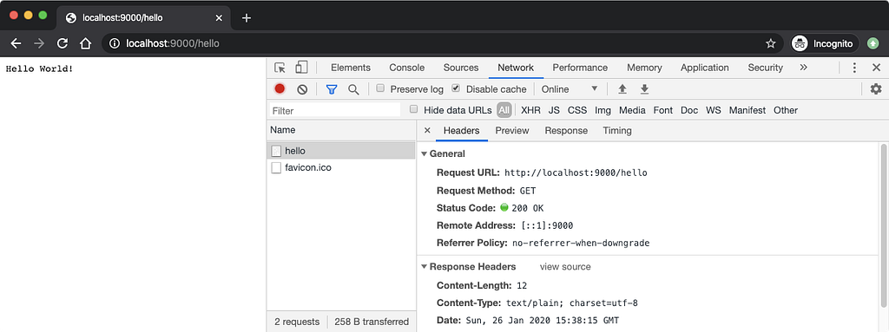Open network search magnifier icon
The height and width of the screenshot is (332, 889).
pyautogui.click(x=353, y=89)
